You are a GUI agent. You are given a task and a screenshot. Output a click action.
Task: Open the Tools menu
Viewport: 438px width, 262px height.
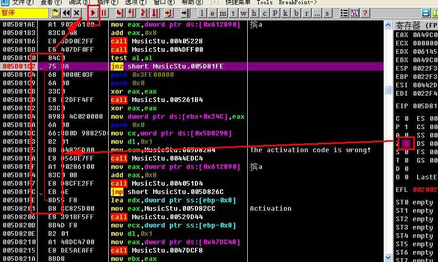pyautogui.click(x=264, y=3)
